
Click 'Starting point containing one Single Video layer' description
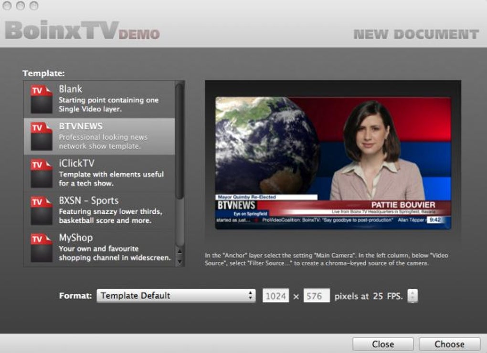point(108,104)
